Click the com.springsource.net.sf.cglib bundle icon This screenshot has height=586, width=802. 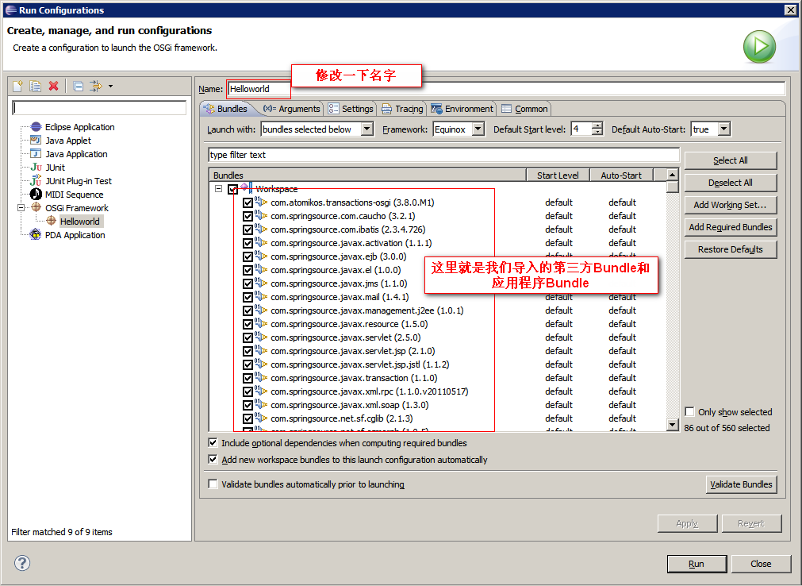click(261, 418)
